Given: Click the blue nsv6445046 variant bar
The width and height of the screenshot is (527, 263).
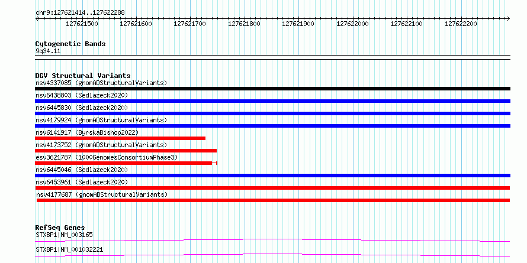Looking at the screenshot, I should [x=272, y=176].
